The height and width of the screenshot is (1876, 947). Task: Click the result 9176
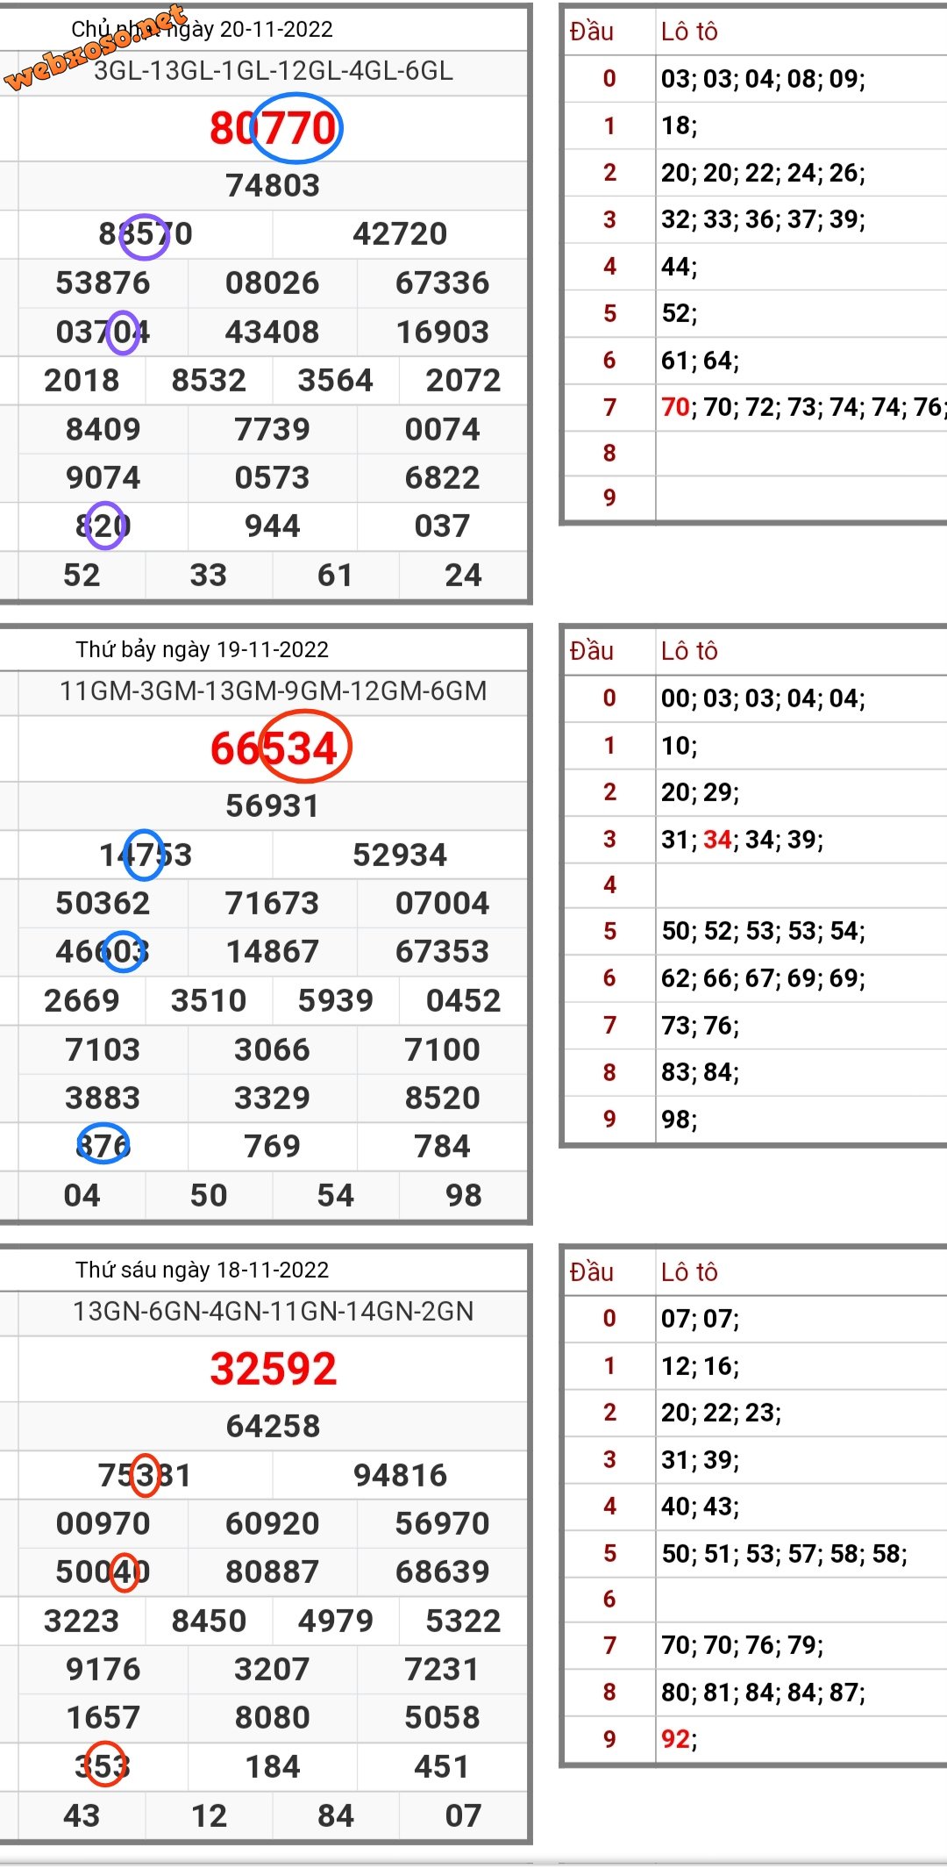pyautogui.click(x=103, y=1669)
